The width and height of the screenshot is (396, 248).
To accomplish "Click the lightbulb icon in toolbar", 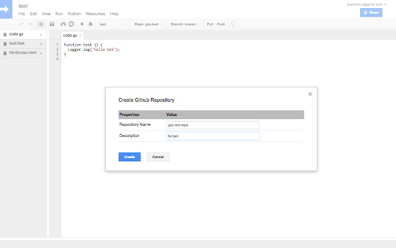I will pyautogui.click(x=233, y=24).
